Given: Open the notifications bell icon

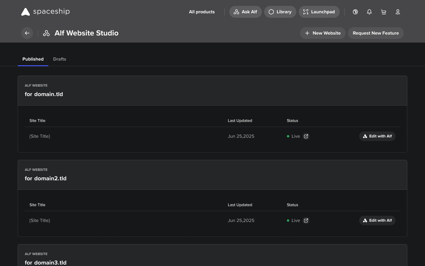Looking at the screenshot, I should coord(369,12).
